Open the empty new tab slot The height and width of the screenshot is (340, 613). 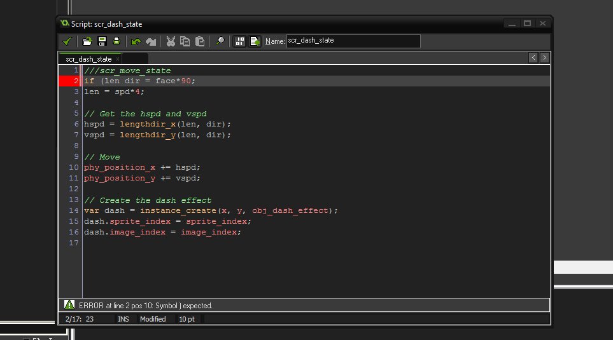135,59
